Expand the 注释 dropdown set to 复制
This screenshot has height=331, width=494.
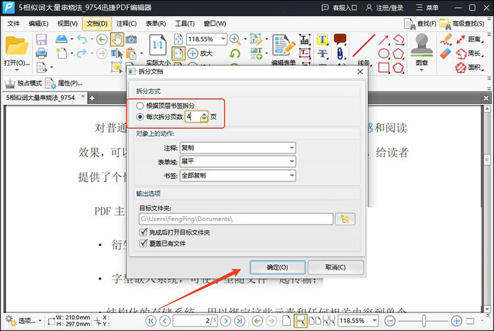237,148
